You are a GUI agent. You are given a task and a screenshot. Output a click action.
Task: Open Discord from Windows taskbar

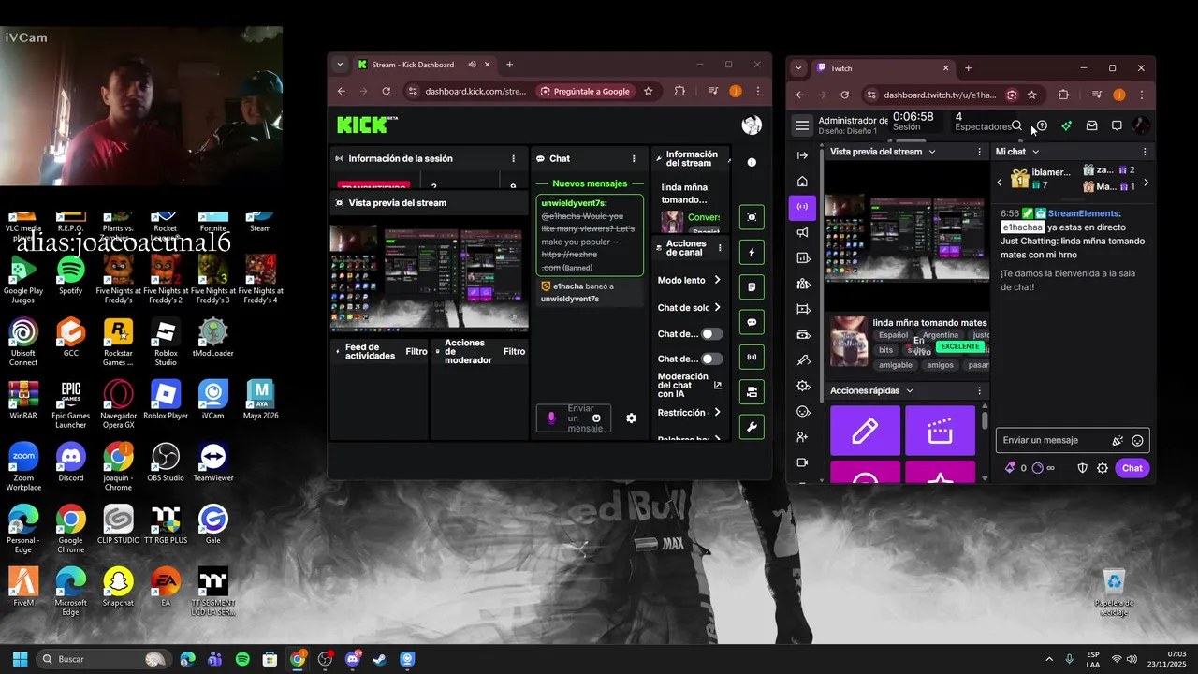pos(352,659)
